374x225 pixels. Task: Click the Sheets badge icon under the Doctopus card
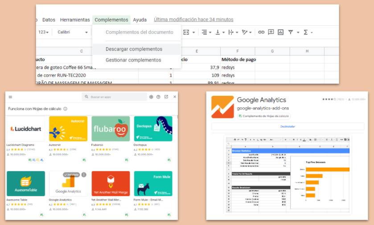coord(169,160)
